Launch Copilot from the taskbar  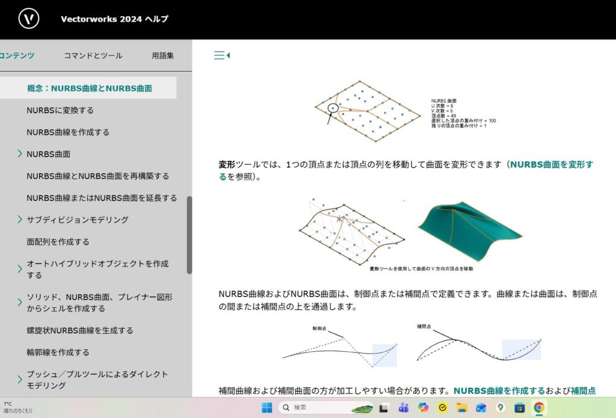coord(423,408)
